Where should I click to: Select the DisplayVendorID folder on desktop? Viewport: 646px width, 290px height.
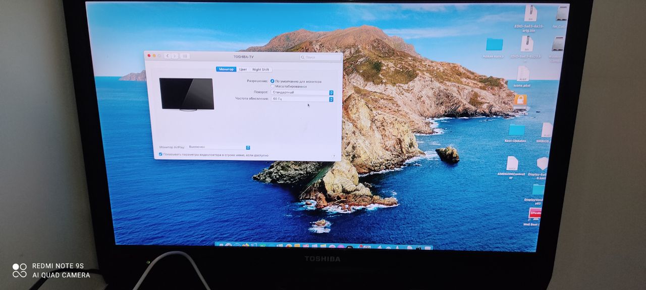tap(538, 190)
